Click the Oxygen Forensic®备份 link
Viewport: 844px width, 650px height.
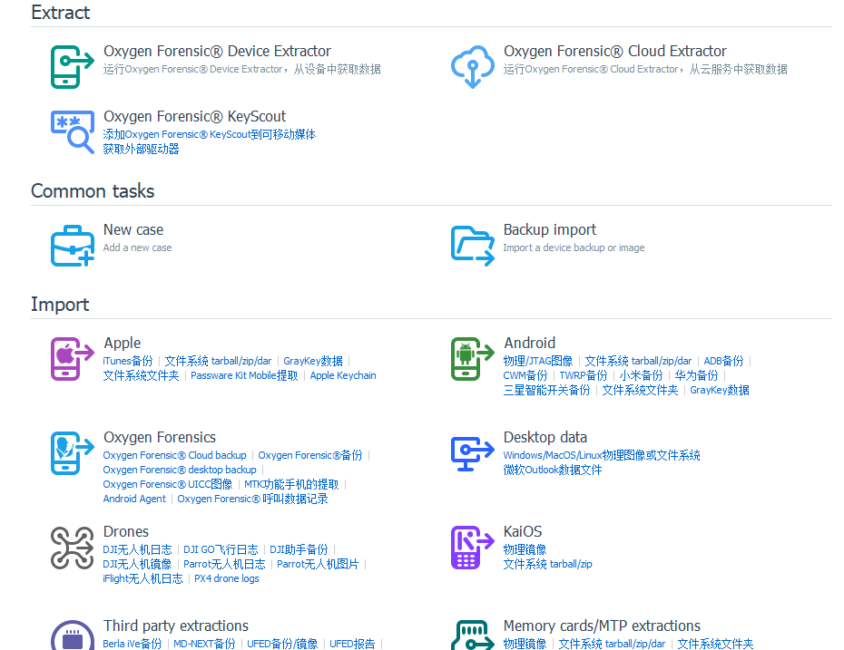pyautogui.click(x=310, y=455)
